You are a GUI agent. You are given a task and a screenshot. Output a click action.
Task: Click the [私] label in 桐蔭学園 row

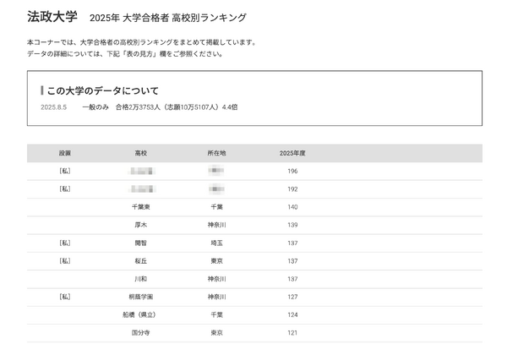coord(65,297)
